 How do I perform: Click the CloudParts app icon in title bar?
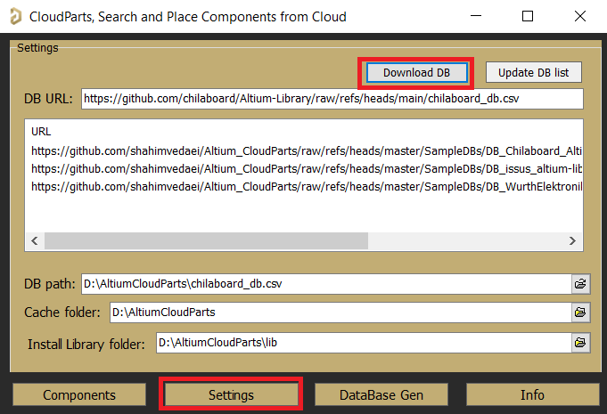tap(15, 17)
